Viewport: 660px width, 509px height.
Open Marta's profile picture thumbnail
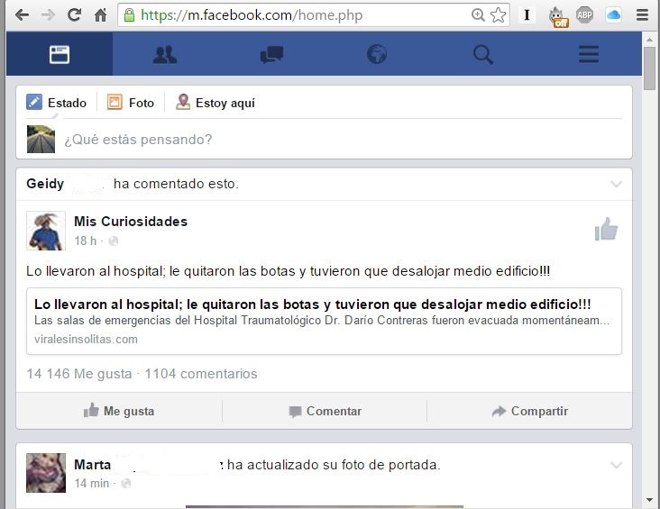pos(46,473)
